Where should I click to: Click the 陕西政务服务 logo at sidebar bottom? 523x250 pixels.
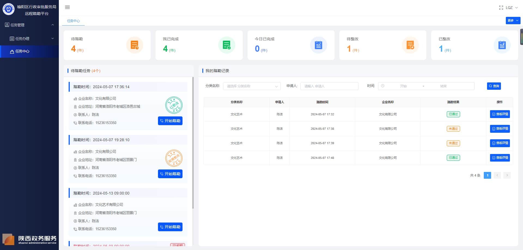29,239
